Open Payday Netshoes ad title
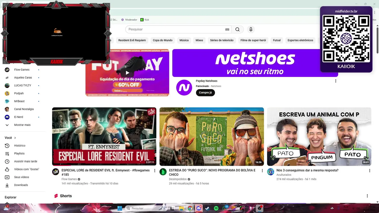The width and height of the screenshot is (379, 213). coord(206,81)
